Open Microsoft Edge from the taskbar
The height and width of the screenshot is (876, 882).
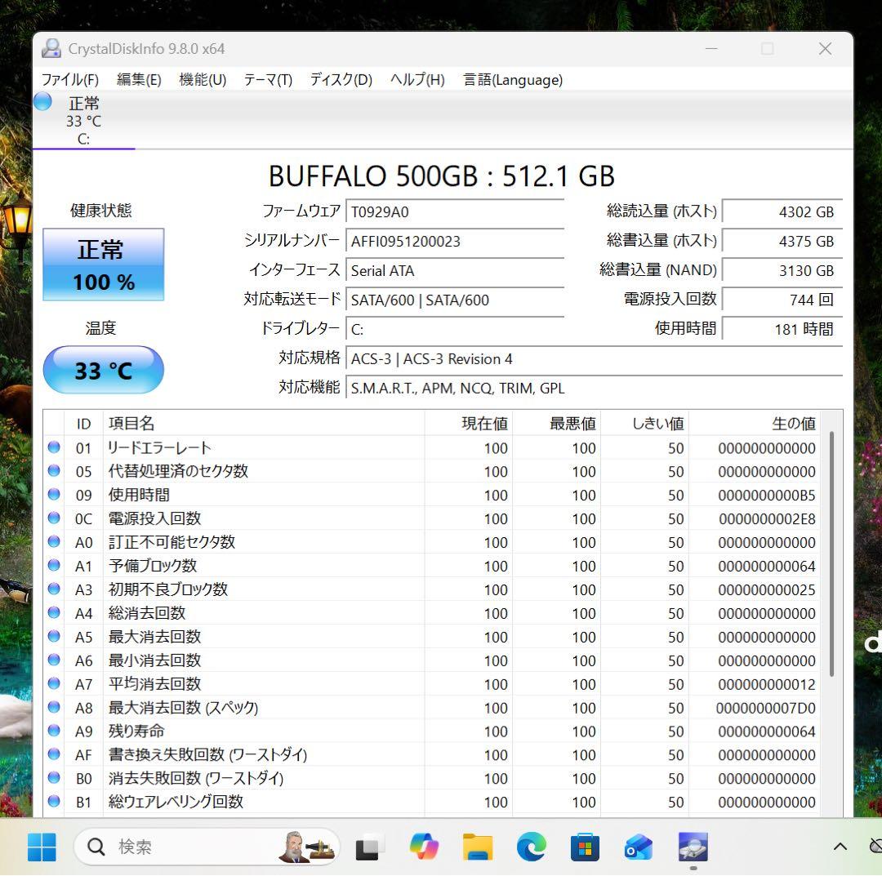pyautogui.click(x=532, y=847)
